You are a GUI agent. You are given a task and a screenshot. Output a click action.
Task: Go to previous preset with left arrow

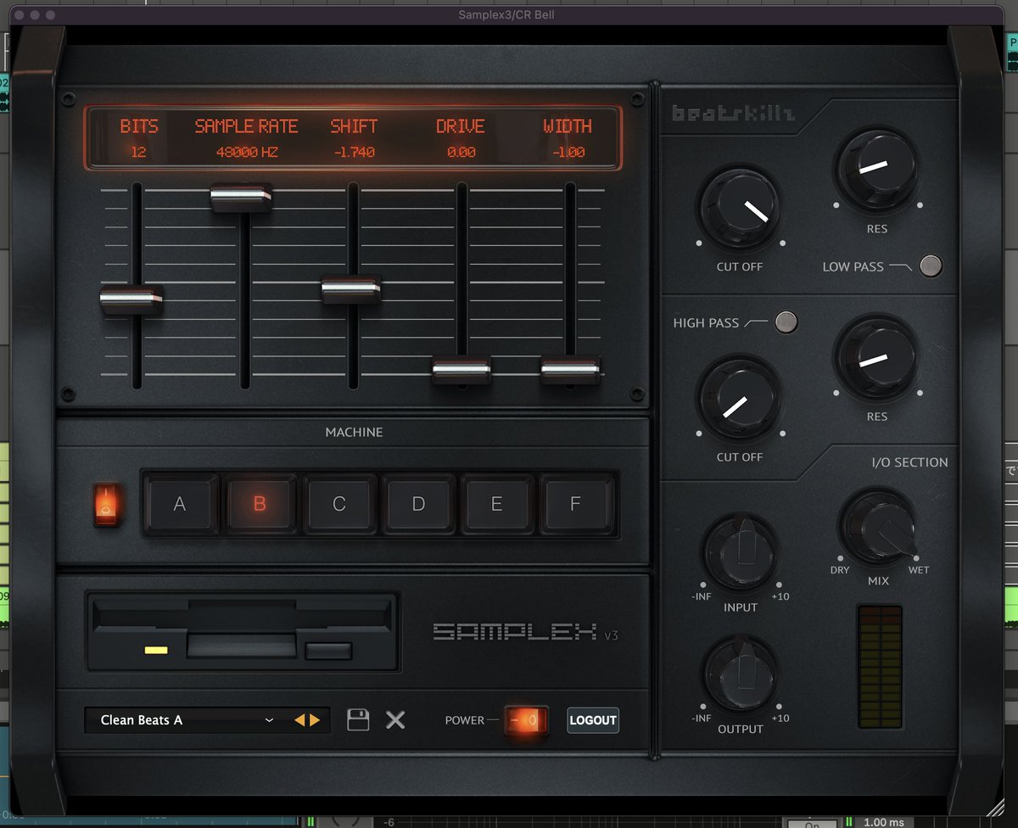point(299,720)
